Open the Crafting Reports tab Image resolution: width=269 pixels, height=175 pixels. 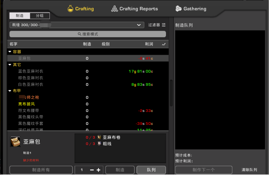[134, 9]
